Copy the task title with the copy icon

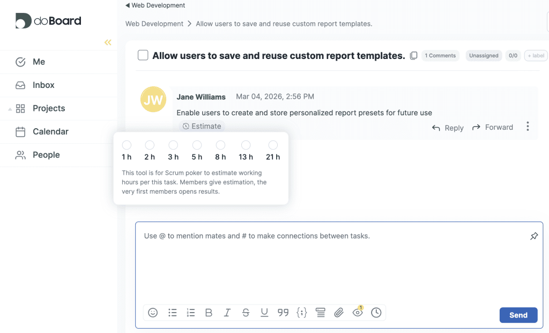click(413, 55)
